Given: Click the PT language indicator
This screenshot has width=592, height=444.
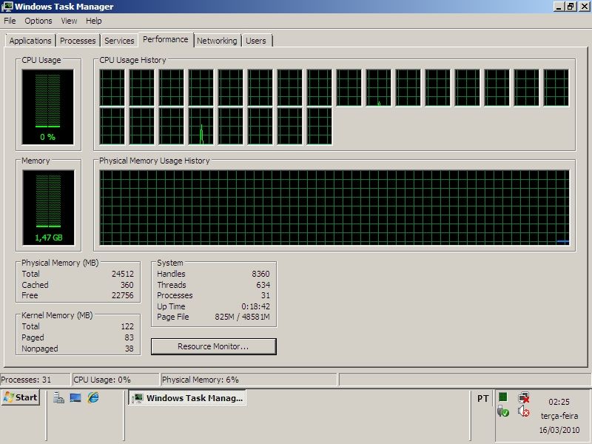Looking at the screenshot, I should click(x=483, y=398).
